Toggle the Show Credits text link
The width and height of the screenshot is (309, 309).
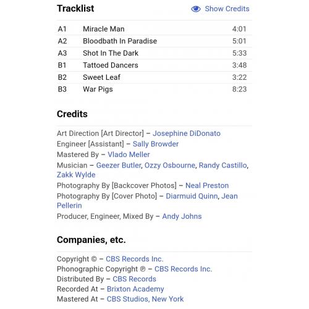coord(227,9)
